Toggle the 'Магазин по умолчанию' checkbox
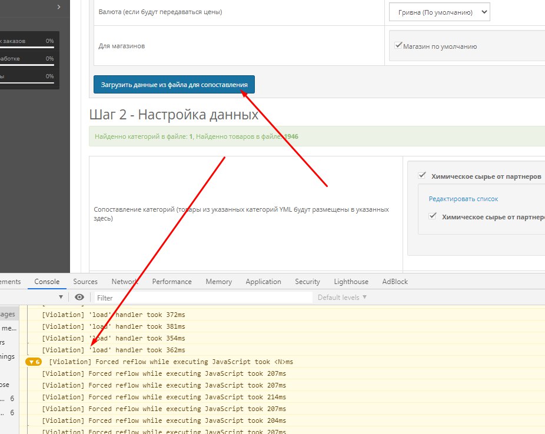The image size is (545, 434). (x=398, y=45)
